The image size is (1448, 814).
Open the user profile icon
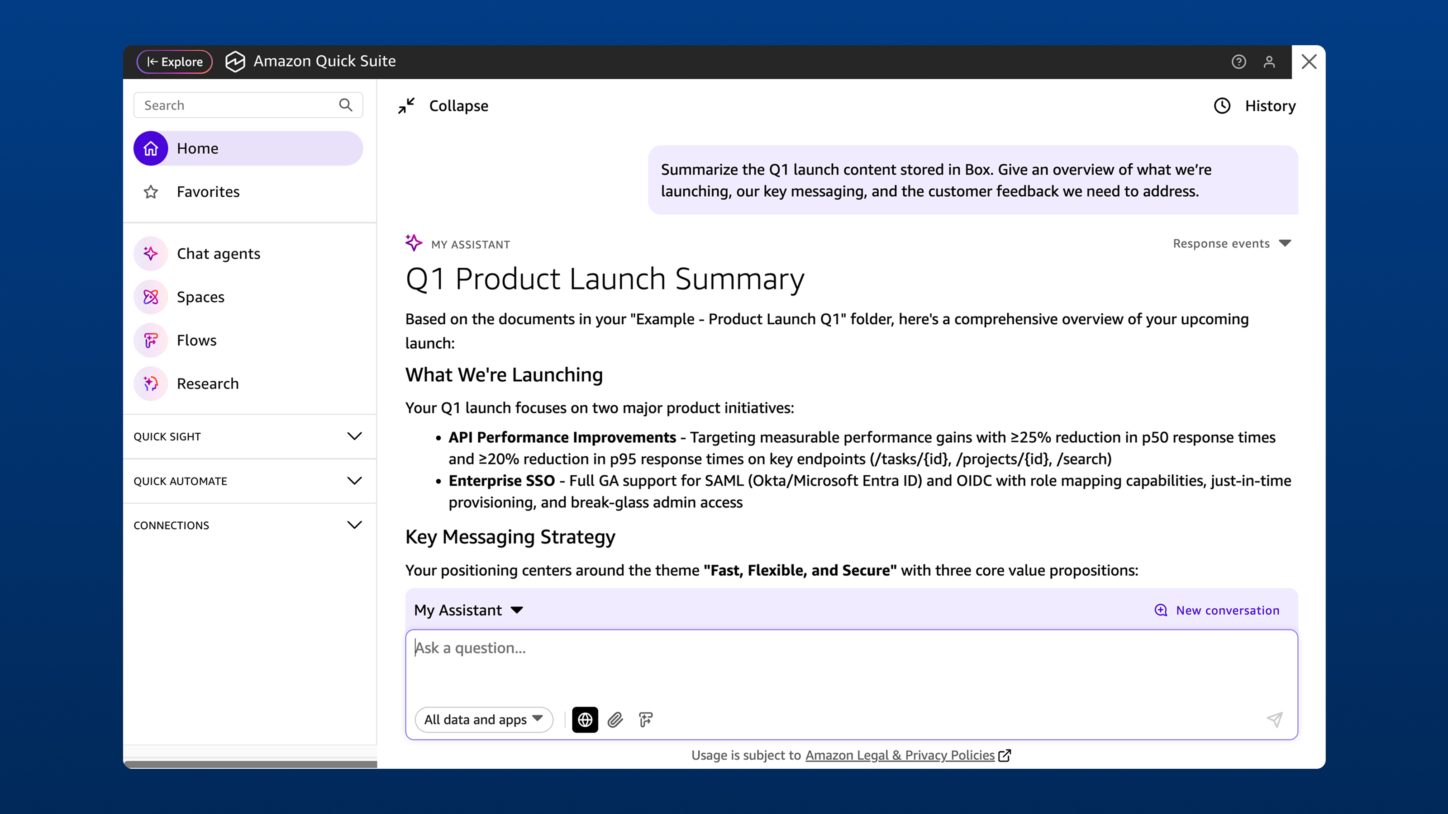(x=1269, y=62)
